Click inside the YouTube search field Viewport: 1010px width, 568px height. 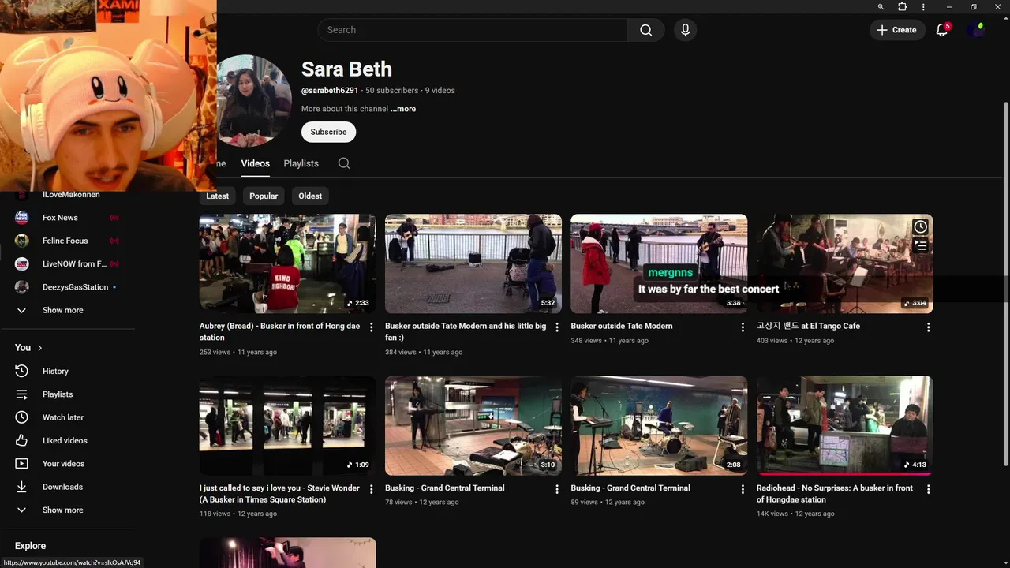click(x=473, y=30)
